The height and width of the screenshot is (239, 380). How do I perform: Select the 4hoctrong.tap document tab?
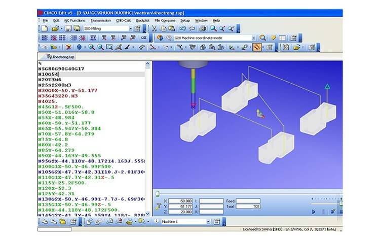[61, 57]
